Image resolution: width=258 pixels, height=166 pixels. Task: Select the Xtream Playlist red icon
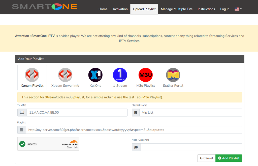point(32,75)
